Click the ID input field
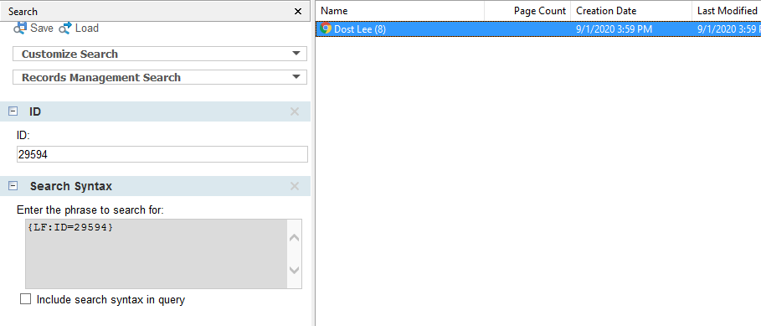 coord(162,154)
